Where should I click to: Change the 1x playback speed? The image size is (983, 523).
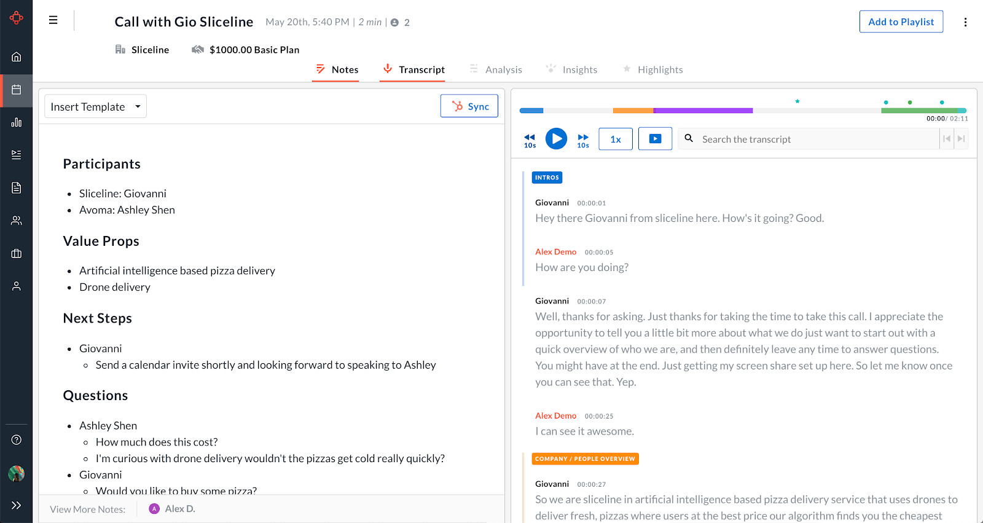[616, 139]
